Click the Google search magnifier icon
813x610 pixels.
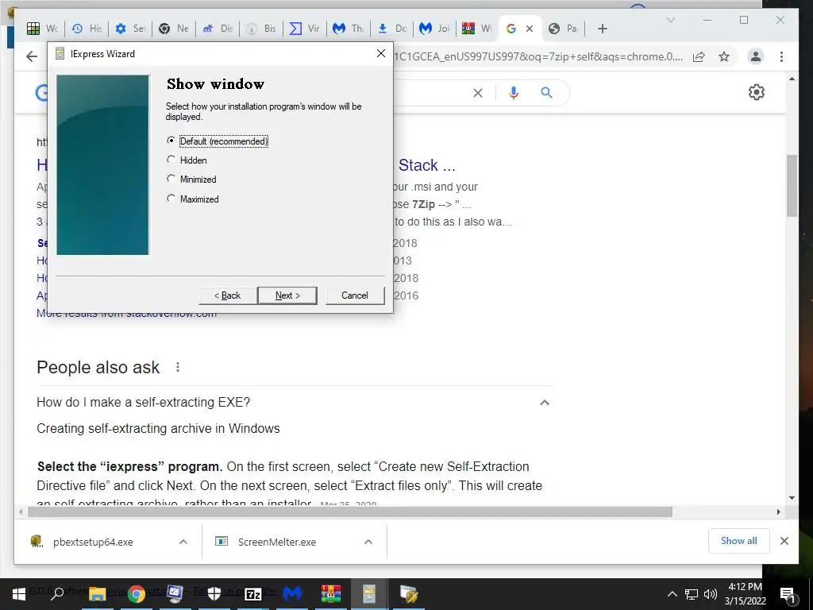[546, 93]
